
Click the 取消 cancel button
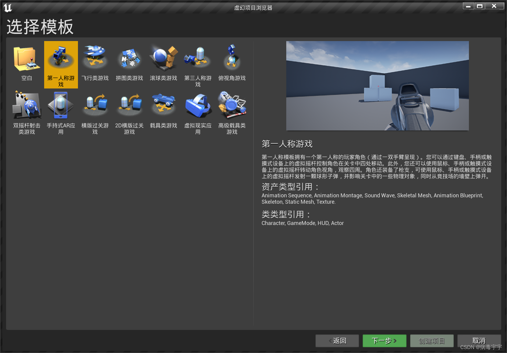pos(479,341)
